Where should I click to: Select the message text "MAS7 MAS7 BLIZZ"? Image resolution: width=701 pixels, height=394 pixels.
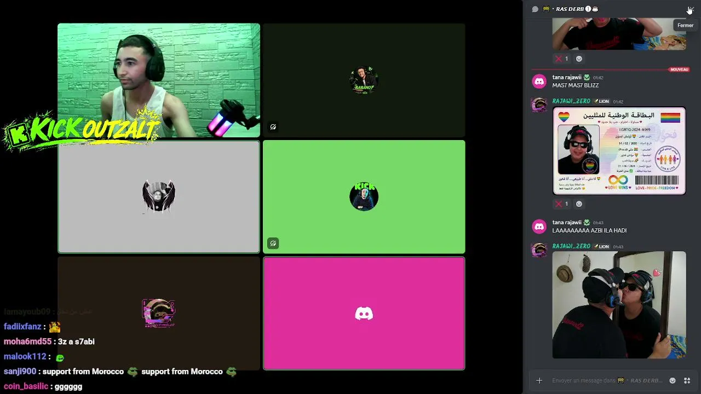click(x=576, y=85)
